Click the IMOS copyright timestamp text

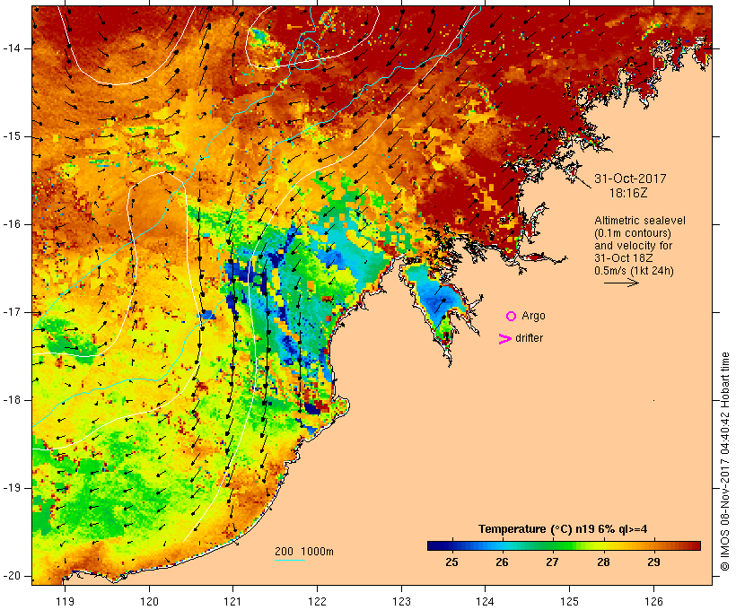(x=724, y=462)
